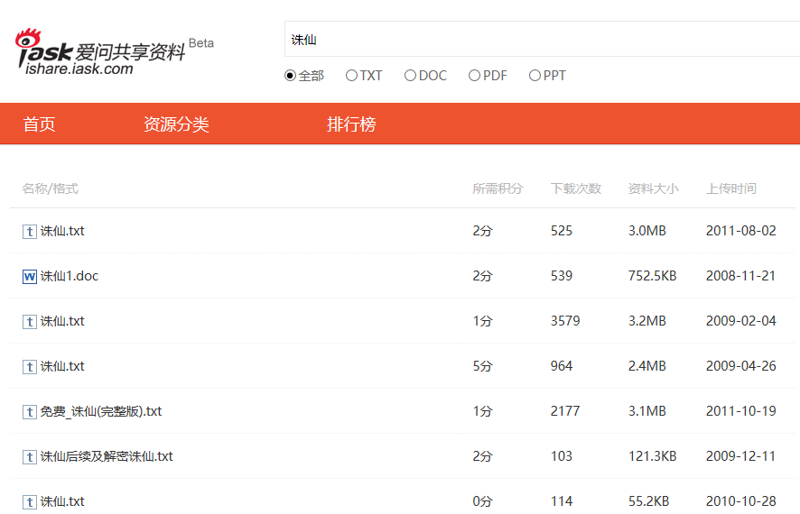Open 诛仙后续及解密诛仙.txt link
The height and width of the screenshot is (514, 800).
pos(107,456)
